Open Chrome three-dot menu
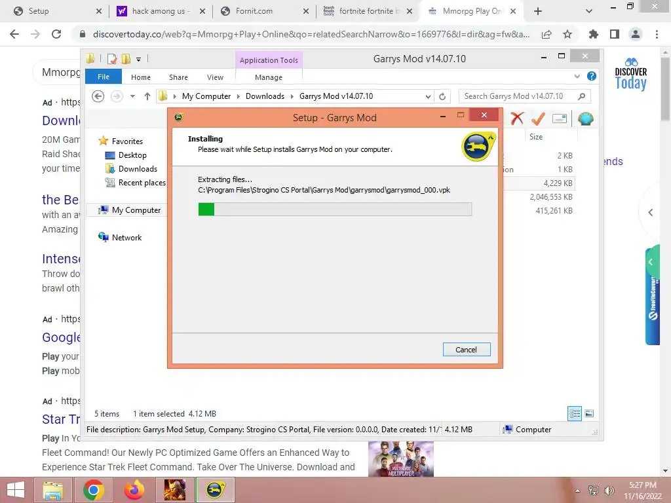The image size is (671, 503). (657, 34)
